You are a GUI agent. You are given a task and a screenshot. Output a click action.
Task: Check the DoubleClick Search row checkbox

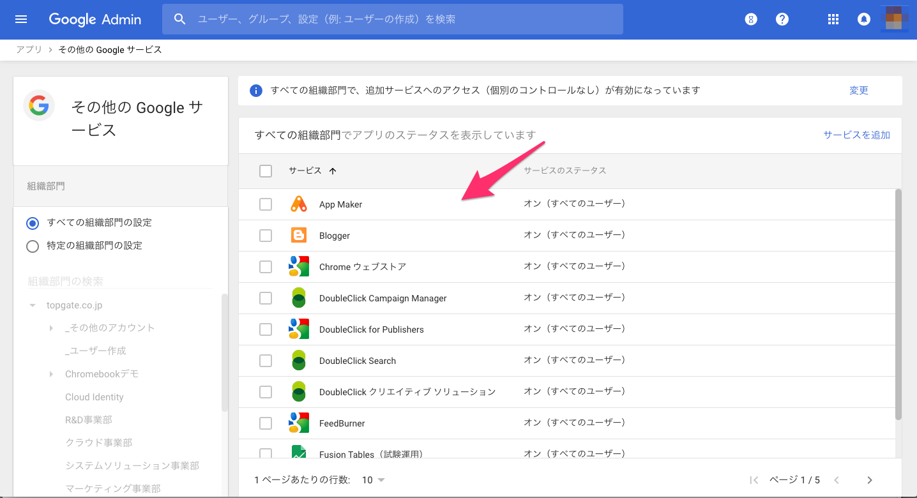(266, 361)
